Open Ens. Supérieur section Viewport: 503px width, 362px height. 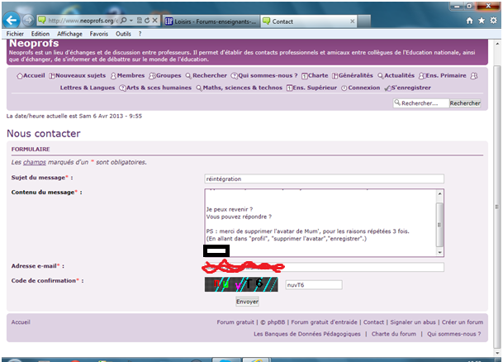[x=315, y=88]
